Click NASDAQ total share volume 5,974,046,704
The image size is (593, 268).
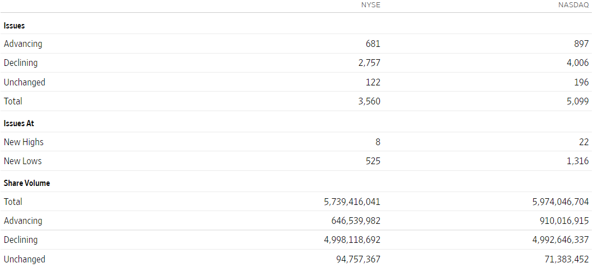561,202
